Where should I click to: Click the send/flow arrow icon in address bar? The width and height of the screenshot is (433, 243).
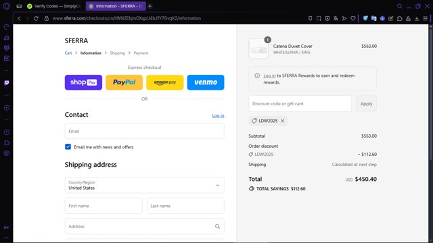[344, 18]
